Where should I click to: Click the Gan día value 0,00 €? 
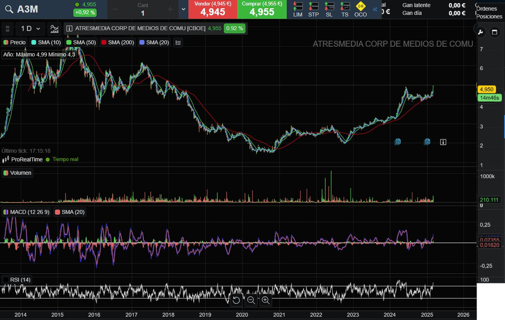click(x=457, y=13)
